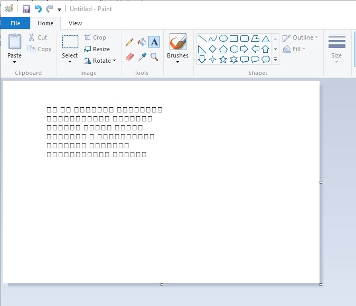Expand the Select options arrow
The height and width of the screenshot is (306, 356).
coord(70,62)
